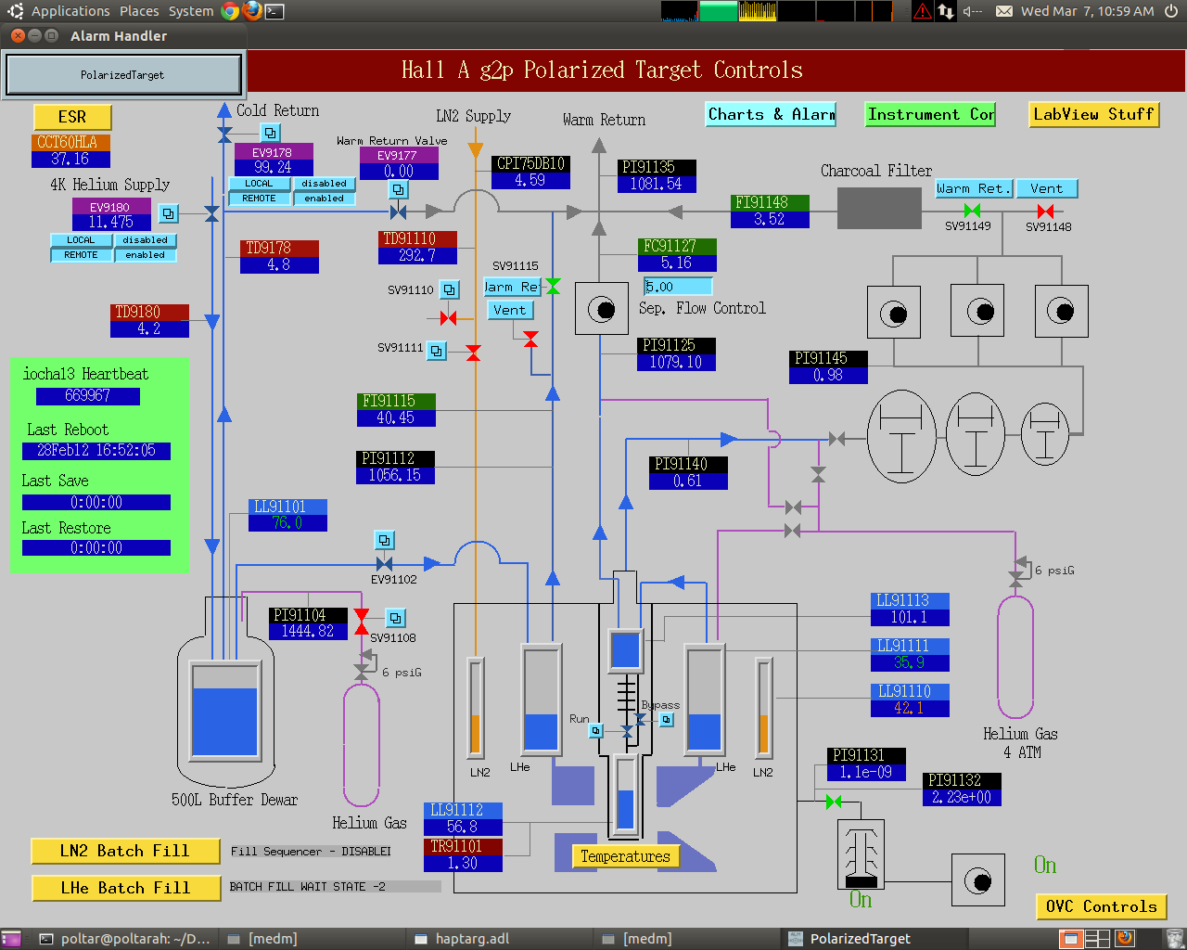The height and width of the screenshot is (950, 1187).
Task: Open Charts & Alarm menu
Action: coord(771,114)
